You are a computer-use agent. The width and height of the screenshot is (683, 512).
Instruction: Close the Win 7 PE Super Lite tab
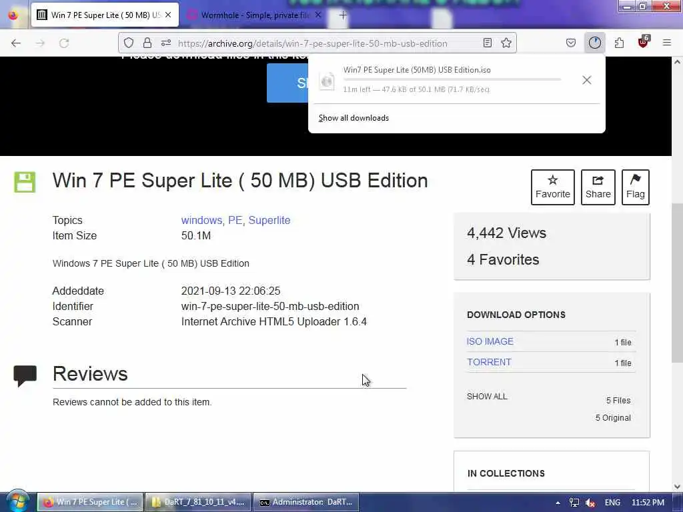168,15
